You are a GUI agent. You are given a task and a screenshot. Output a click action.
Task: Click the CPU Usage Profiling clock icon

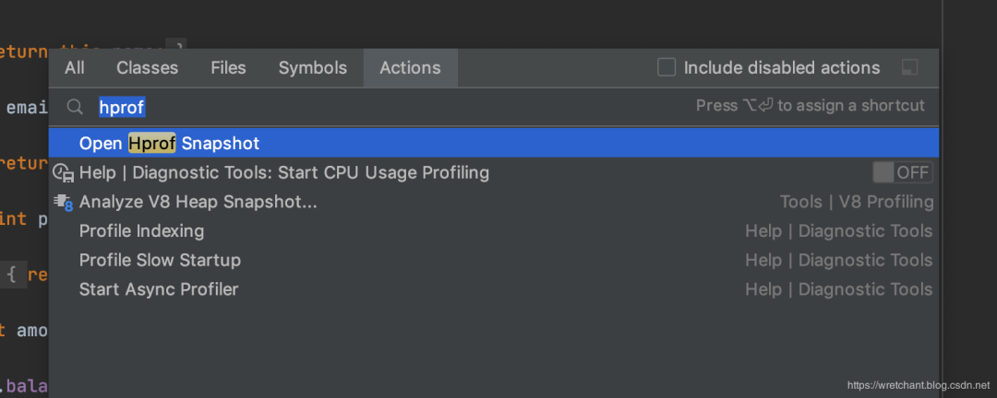[64, 172]
